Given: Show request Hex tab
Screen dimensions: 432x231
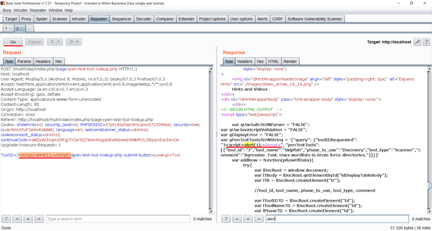Looking at the screenshot, I should coord(58,61).
